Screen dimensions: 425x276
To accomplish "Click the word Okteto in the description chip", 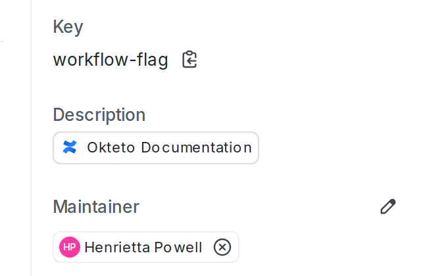I will pos(111,147).
